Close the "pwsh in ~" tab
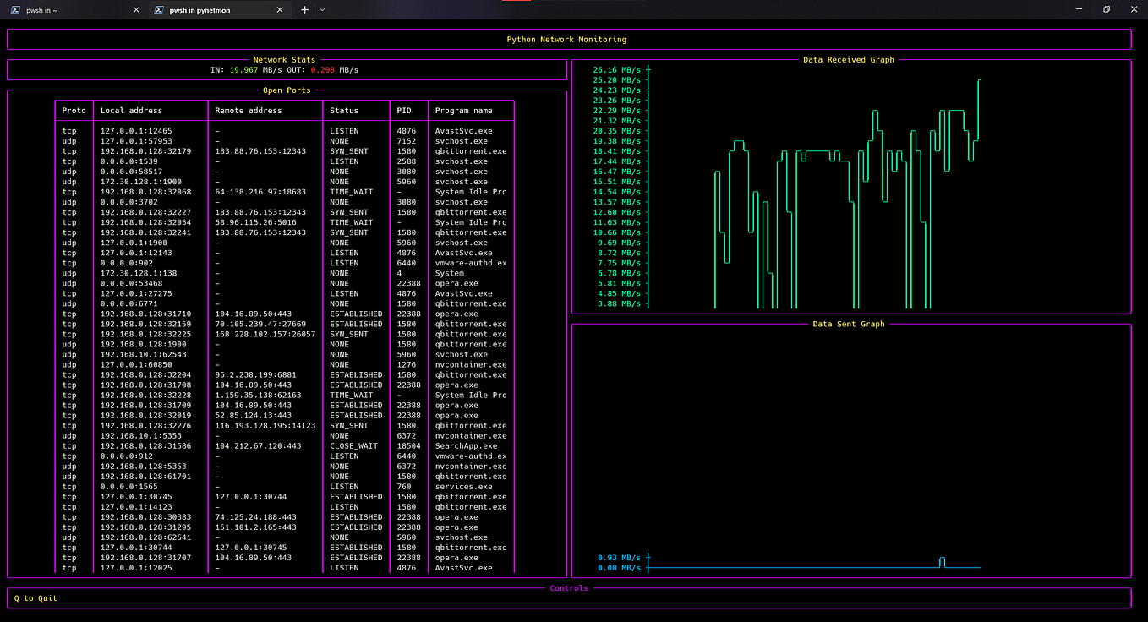Viewport: 1148px width, 622px height. pyautogui.click(x=136, y=10)
